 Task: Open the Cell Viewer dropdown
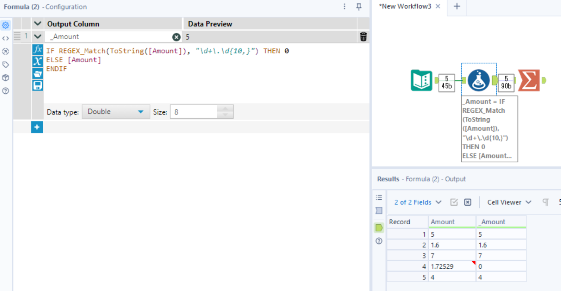click(x=509, y=202)
